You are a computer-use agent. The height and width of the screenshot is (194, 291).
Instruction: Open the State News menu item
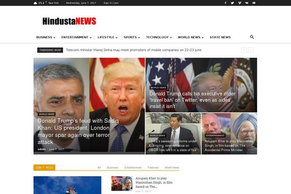[220, 37]
